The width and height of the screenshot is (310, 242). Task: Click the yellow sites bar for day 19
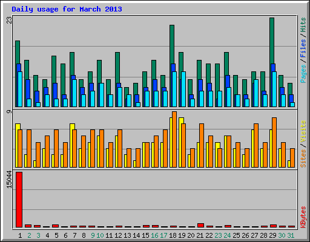(180, 142)
